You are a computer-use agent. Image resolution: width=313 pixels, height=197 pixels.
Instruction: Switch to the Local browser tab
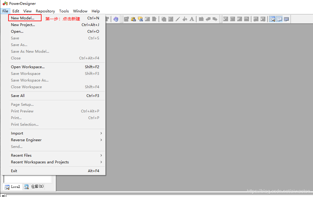coord(12,187)
